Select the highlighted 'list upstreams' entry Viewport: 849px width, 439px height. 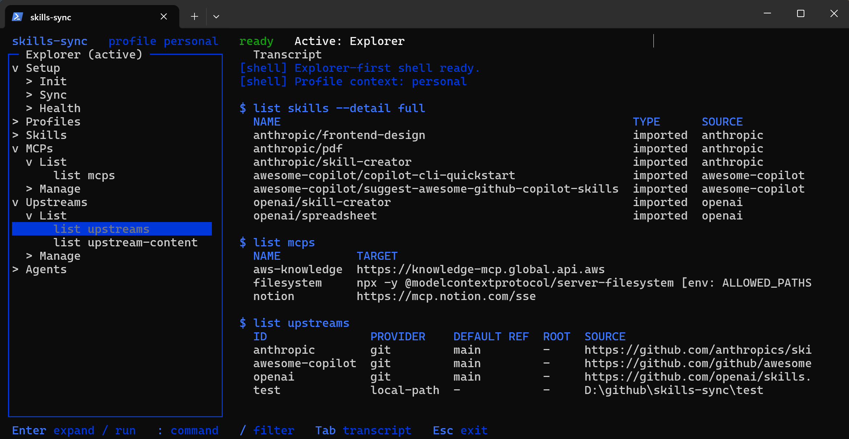click(x=101, y=229)
